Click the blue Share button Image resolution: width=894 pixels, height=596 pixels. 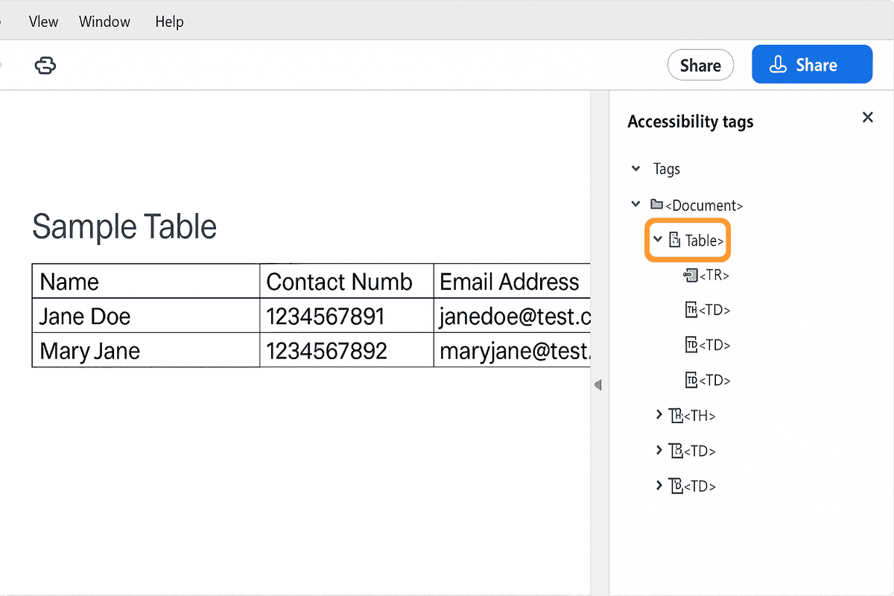tap(812, 64)
